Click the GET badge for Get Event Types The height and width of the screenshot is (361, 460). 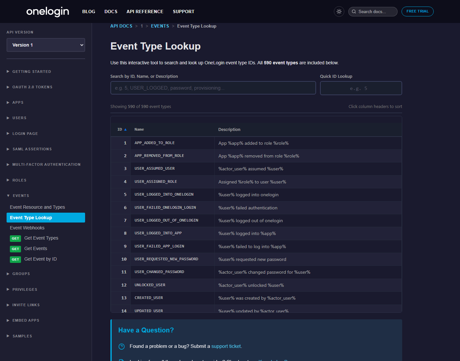pyautogui.click(x=15, y=238)
